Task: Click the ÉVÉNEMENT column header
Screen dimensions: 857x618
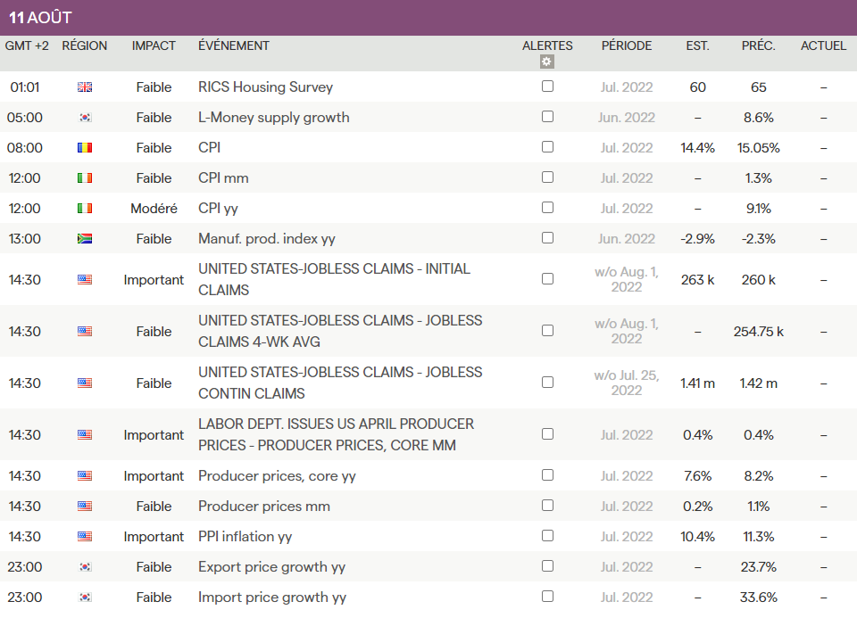Action: pyautogui.click(x=234, y=45)
